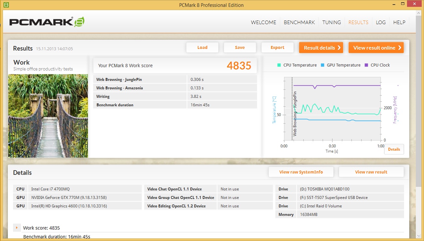Click the Video Group Chat OpenCL 1.1 Device label
Viewport: 424px width, 241px height.
pos(181,198)
